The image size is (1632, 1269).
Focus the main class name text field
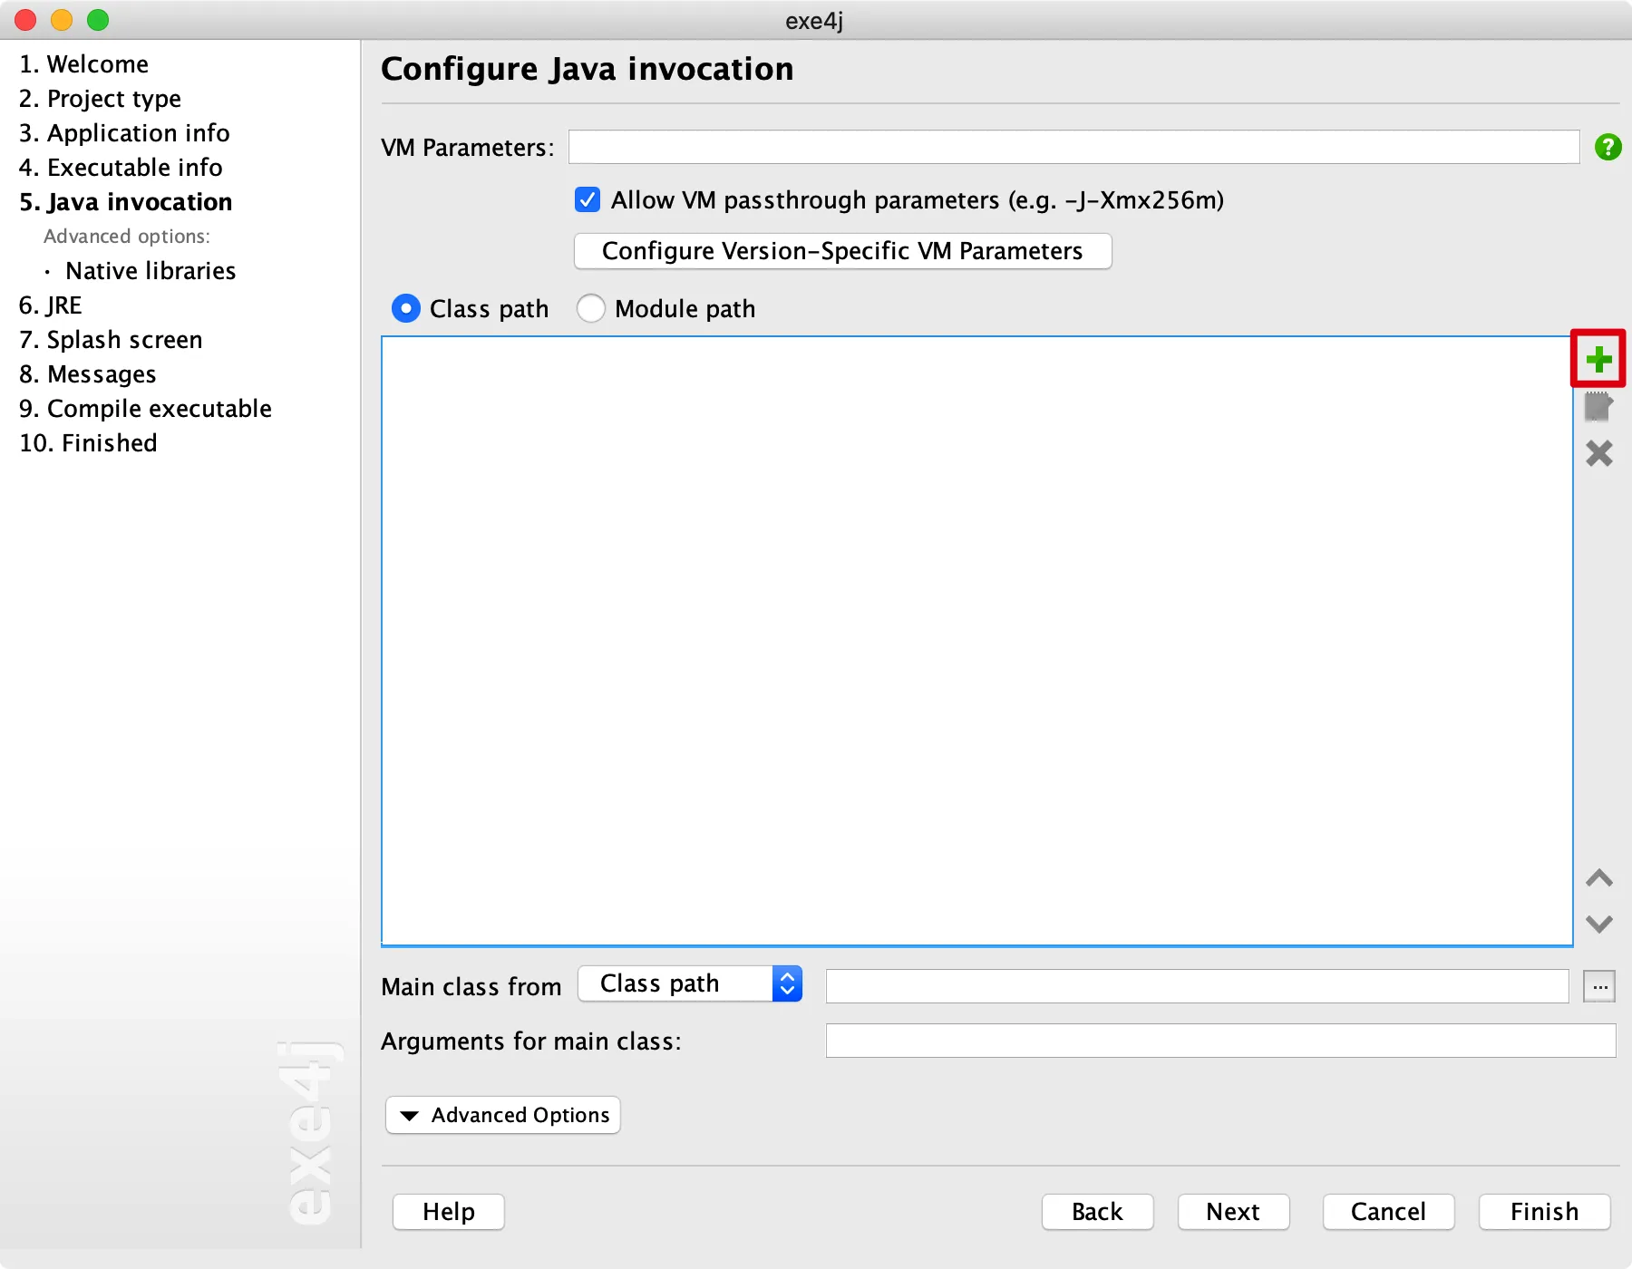click(1197, 986)
